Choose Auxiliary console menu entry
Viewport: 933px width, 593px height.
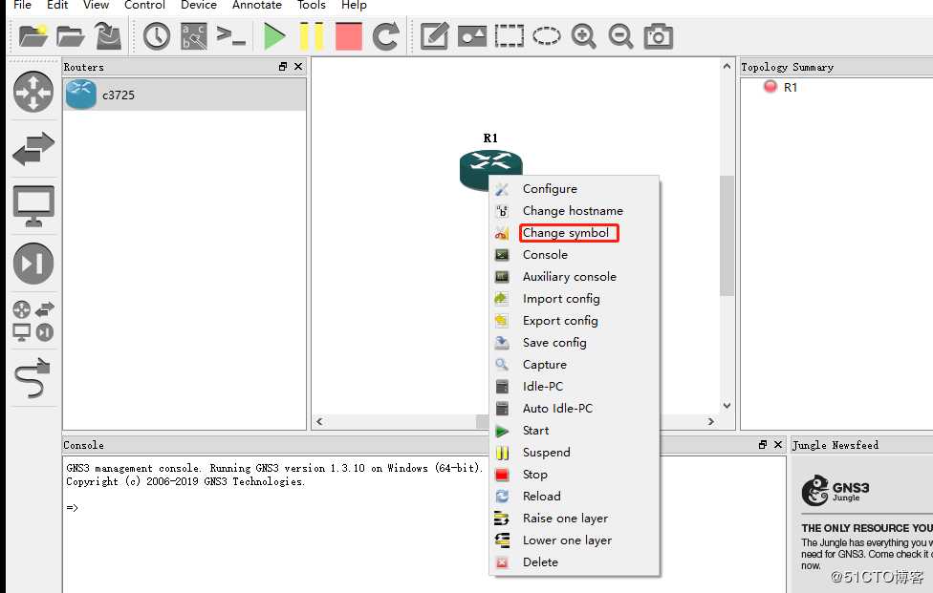[575, 277]
